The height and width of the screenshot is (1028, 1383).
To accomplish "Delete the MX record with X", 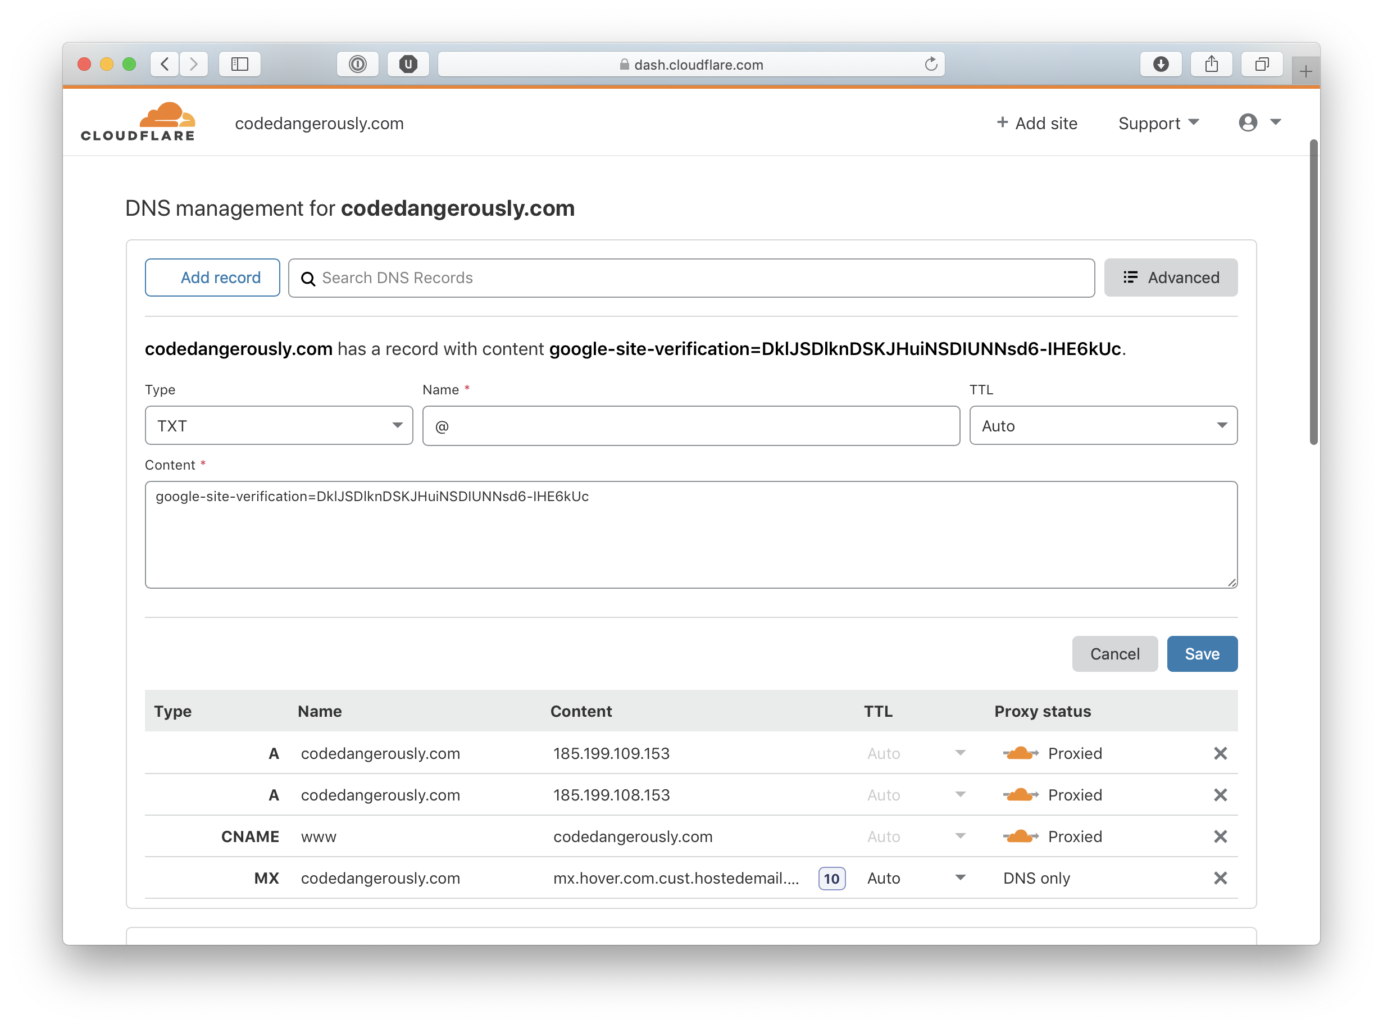I will tap(1220, 878).
